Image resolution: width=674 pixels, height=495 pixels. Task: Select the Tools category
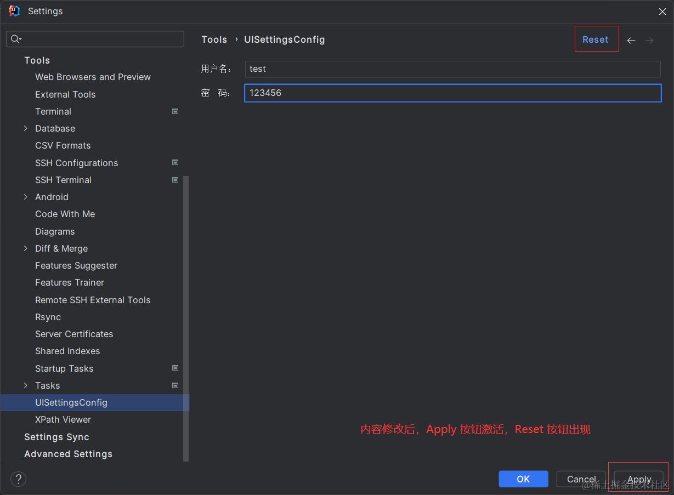(x=37, y=60)
